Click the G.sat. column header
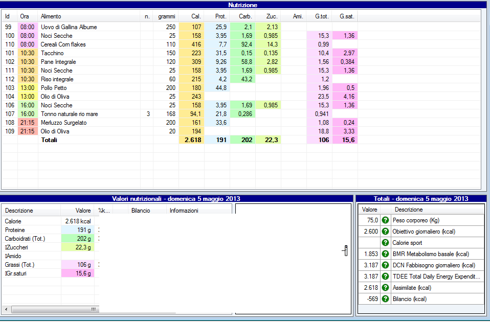 click(x=345, y=16)
